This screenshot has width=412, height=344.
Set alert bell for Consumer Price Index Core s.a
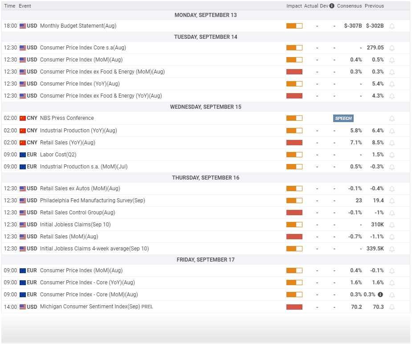click(x=392, y=48)
